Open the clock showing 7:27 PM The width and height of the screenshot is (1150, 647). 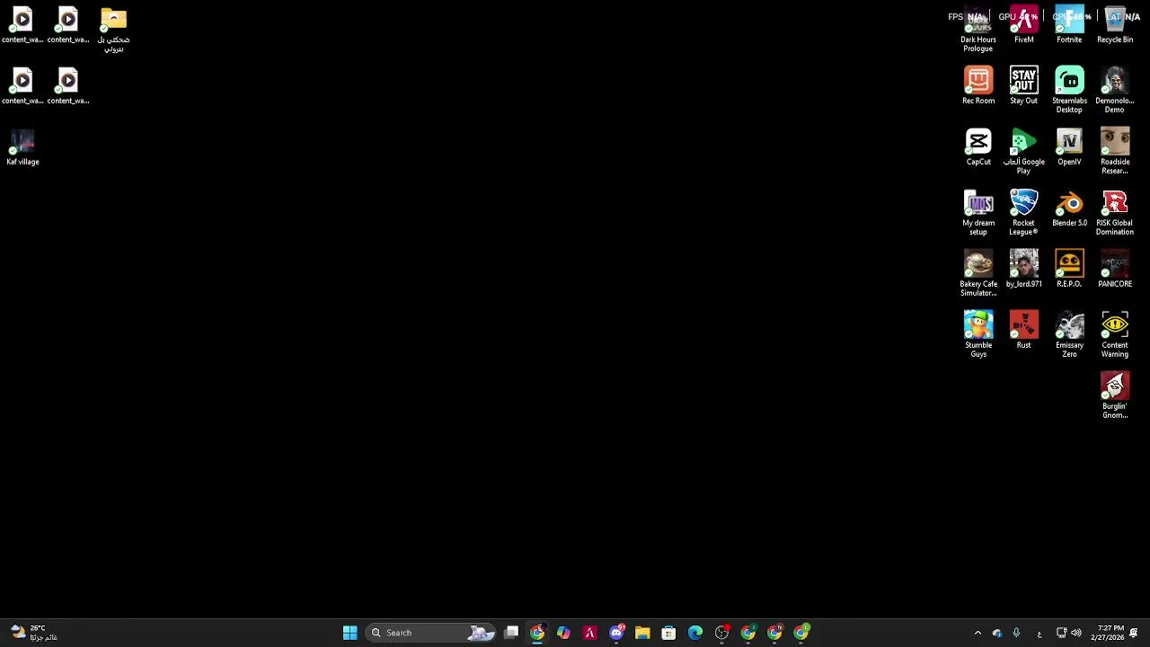(1107, 633)
